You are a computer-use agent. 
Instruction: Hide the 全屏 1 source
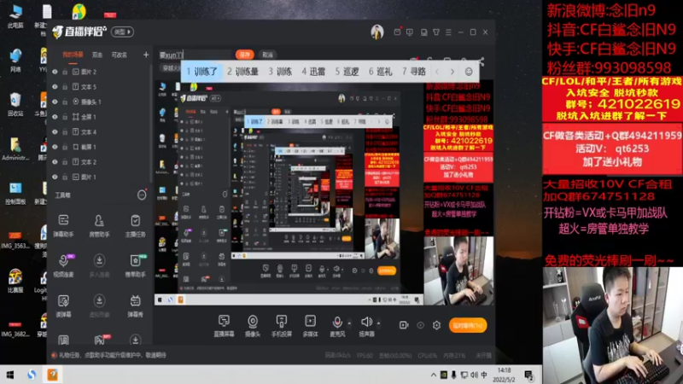(55, 117)
